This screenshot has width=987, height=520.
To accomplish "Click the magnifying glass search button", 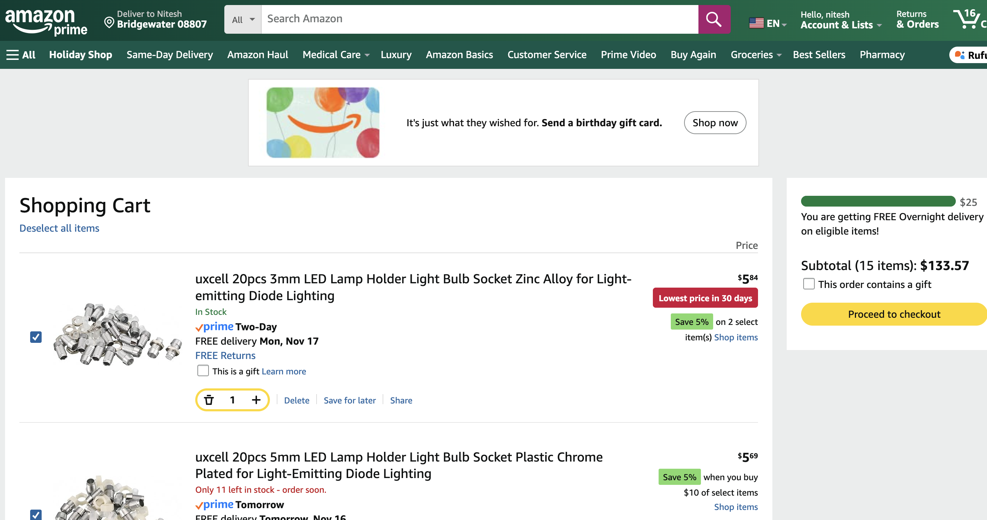I will coord(714,19).
